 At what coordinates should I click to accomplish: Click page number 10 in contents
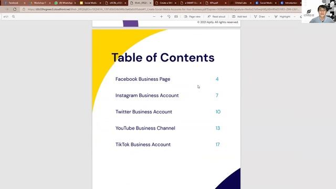[x=218, y=112]
